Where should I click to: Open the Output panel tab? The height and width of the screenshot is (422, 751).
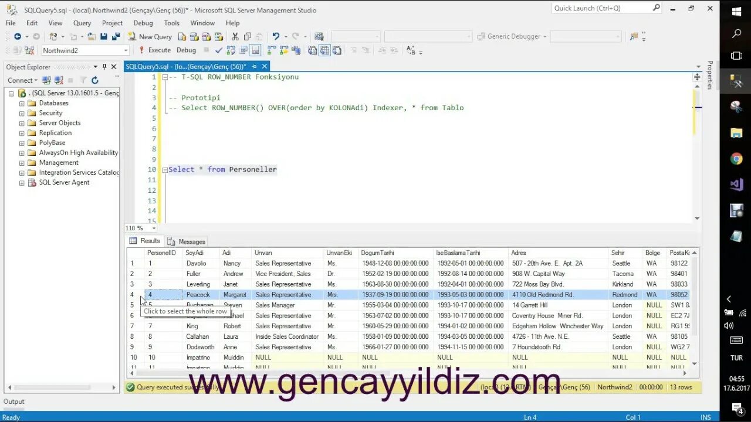coord(14,401)
